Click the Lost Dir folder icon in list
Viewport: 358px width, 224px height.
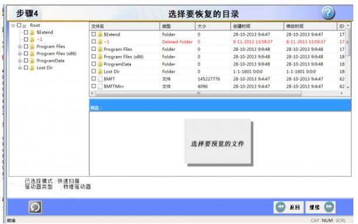click(x=100, y=71)
